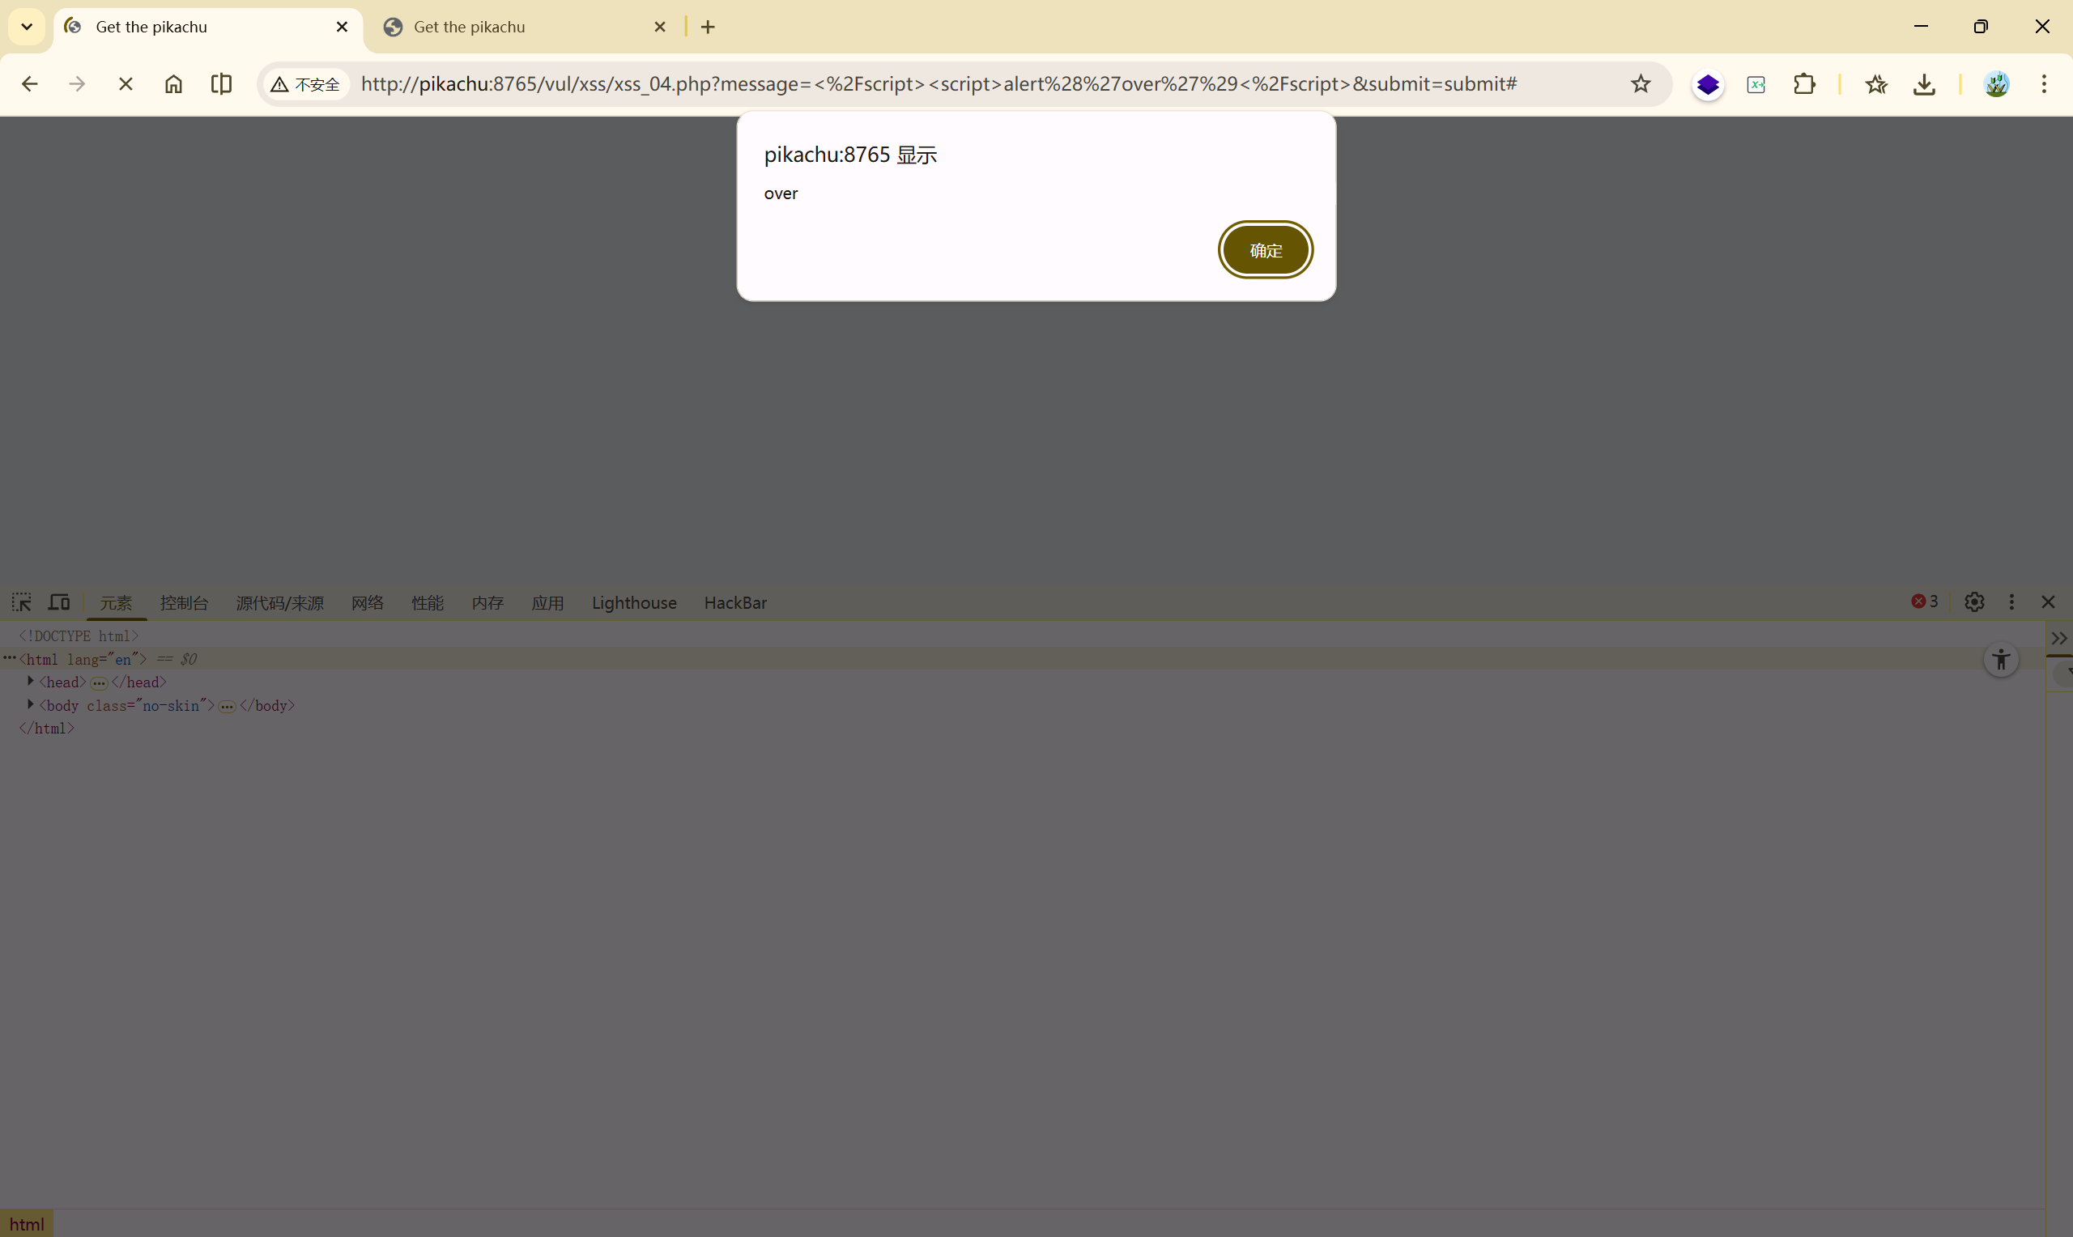The width and height of the screenshot is (2073, 1237).
Task: Open the tab search dropdown arrow
Action: click(27, 27)
